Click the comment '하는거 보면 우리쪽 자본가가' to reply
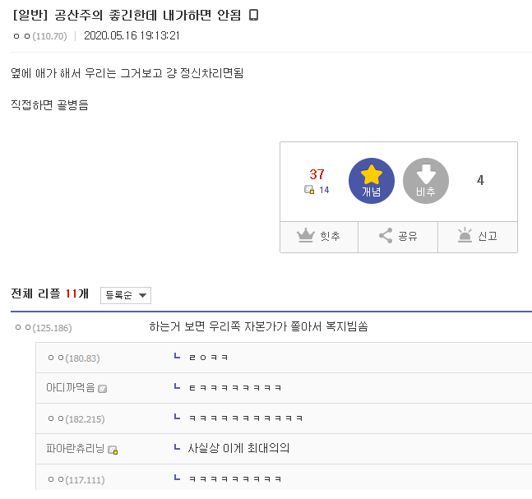Screen dimensions: 532x499 click(x=258, y=326)
